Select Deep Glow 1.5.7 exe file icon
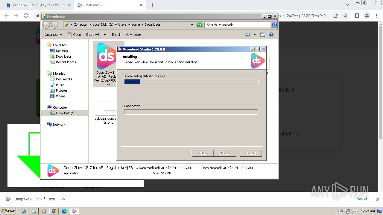 pyautogui.click(x=106, y=56)
